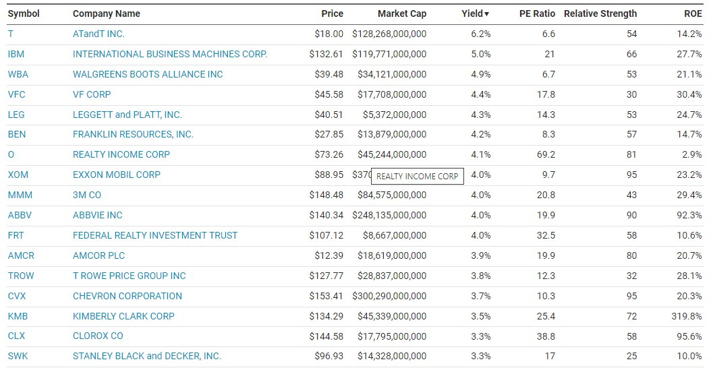
Task: Sort by Company Name column header
Action: click(107, 13)
